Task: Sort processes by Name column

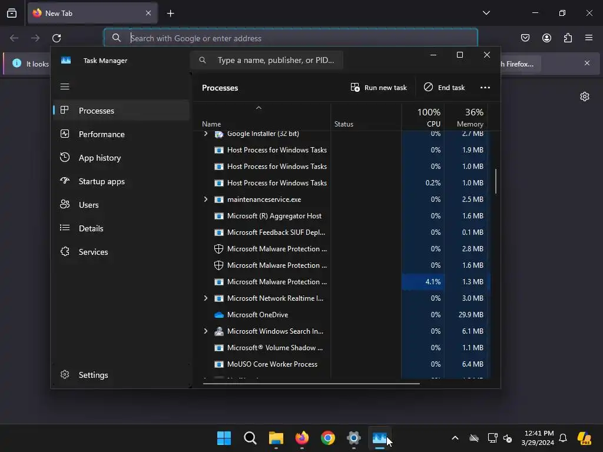Action: [x=261, y=117]
